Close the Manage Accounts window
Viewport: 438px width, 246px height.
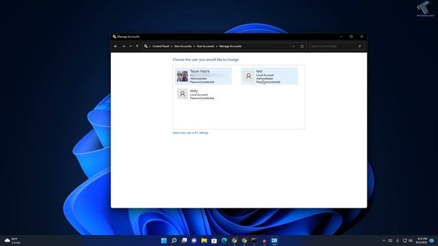[362, 36]
